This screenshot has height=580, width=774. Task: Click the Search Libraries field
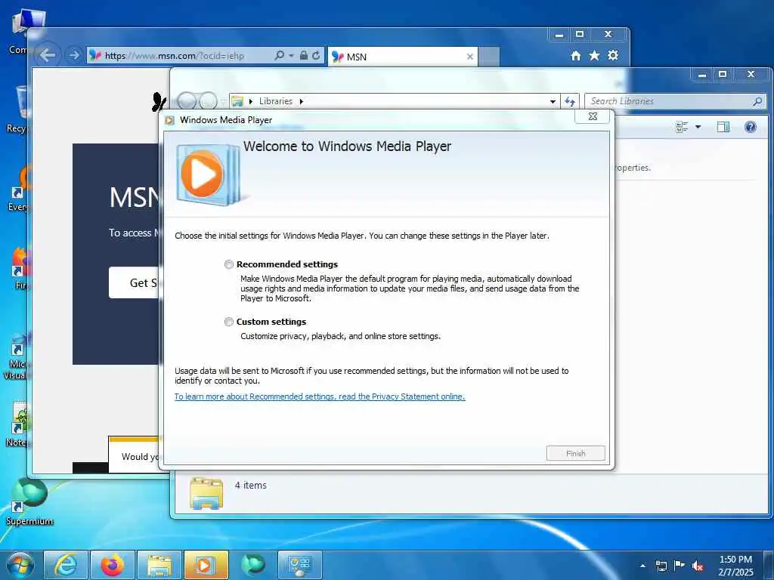(x=669, y=101)
